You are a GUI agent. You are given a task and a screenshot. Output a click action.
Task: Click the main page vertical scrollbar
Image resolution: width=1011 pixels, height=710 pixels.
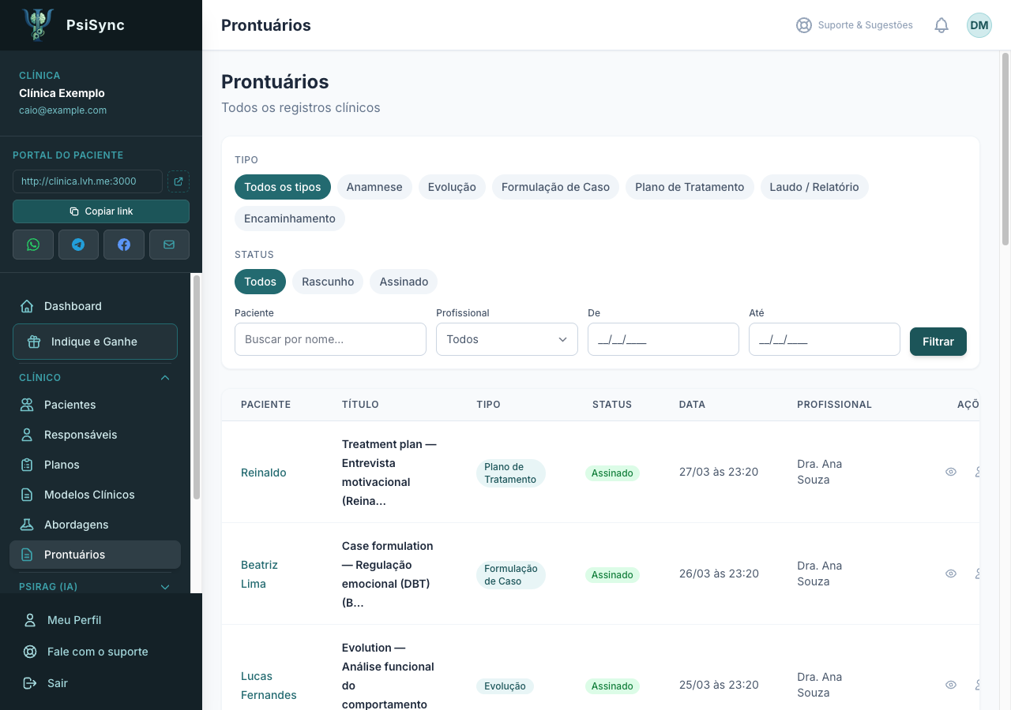coord(1005,150)
